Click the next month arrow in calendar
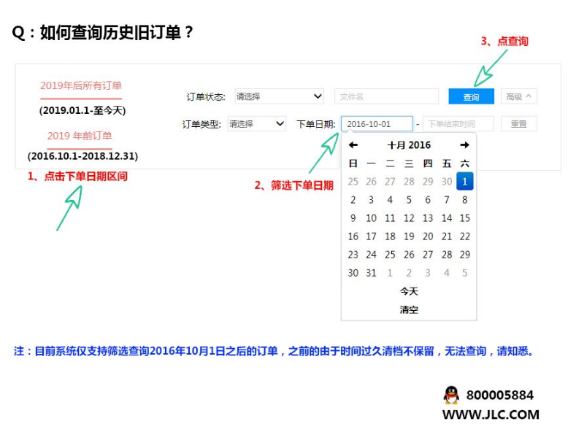Screen dimensions: 576x424 coord(464,145)
